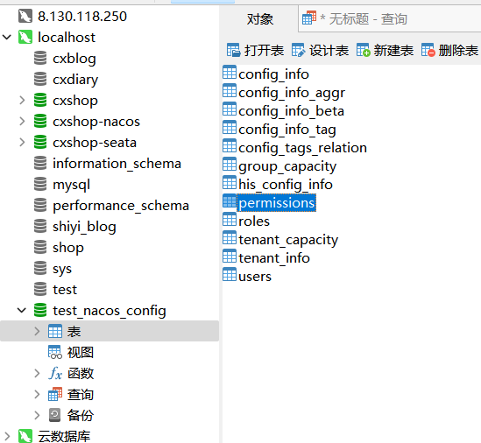This screenshot has height=443, width=481.
Task: Select the shop database
Action: click(x=67, y=248)
